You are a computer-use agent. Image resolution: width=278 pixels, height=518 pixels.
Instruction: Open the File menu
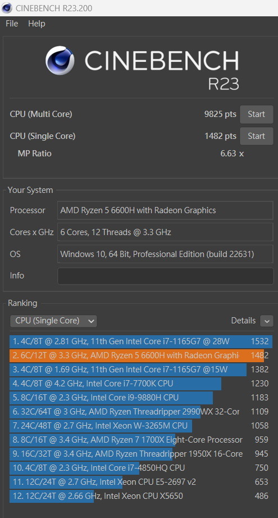(12, 24)
